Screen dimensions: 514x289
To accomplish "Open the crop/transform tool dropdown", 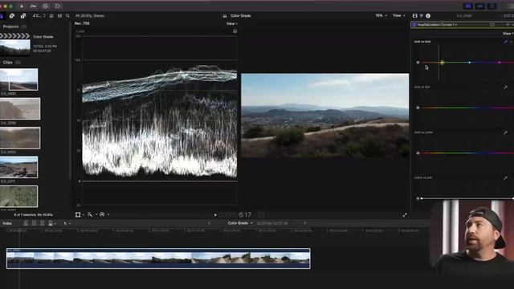I will 80,214.
